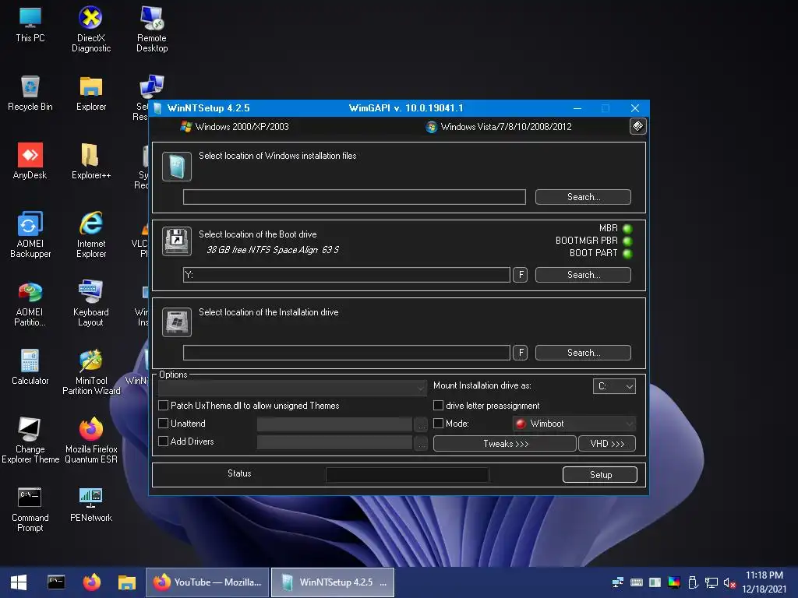This screenshot has height=598, width=798.
Task: Click F button beside Installation drive
Action: point(520,353)
